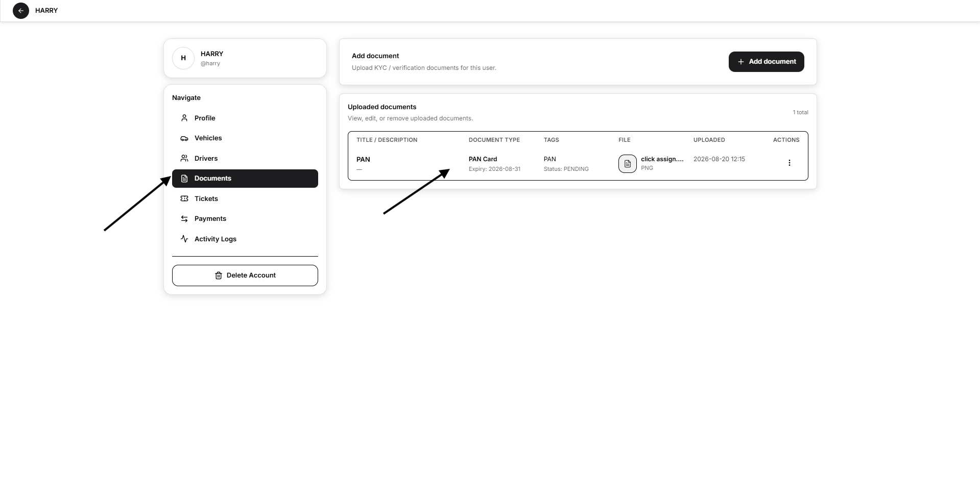Click the plus icon in Add document button

pos(741,62)
